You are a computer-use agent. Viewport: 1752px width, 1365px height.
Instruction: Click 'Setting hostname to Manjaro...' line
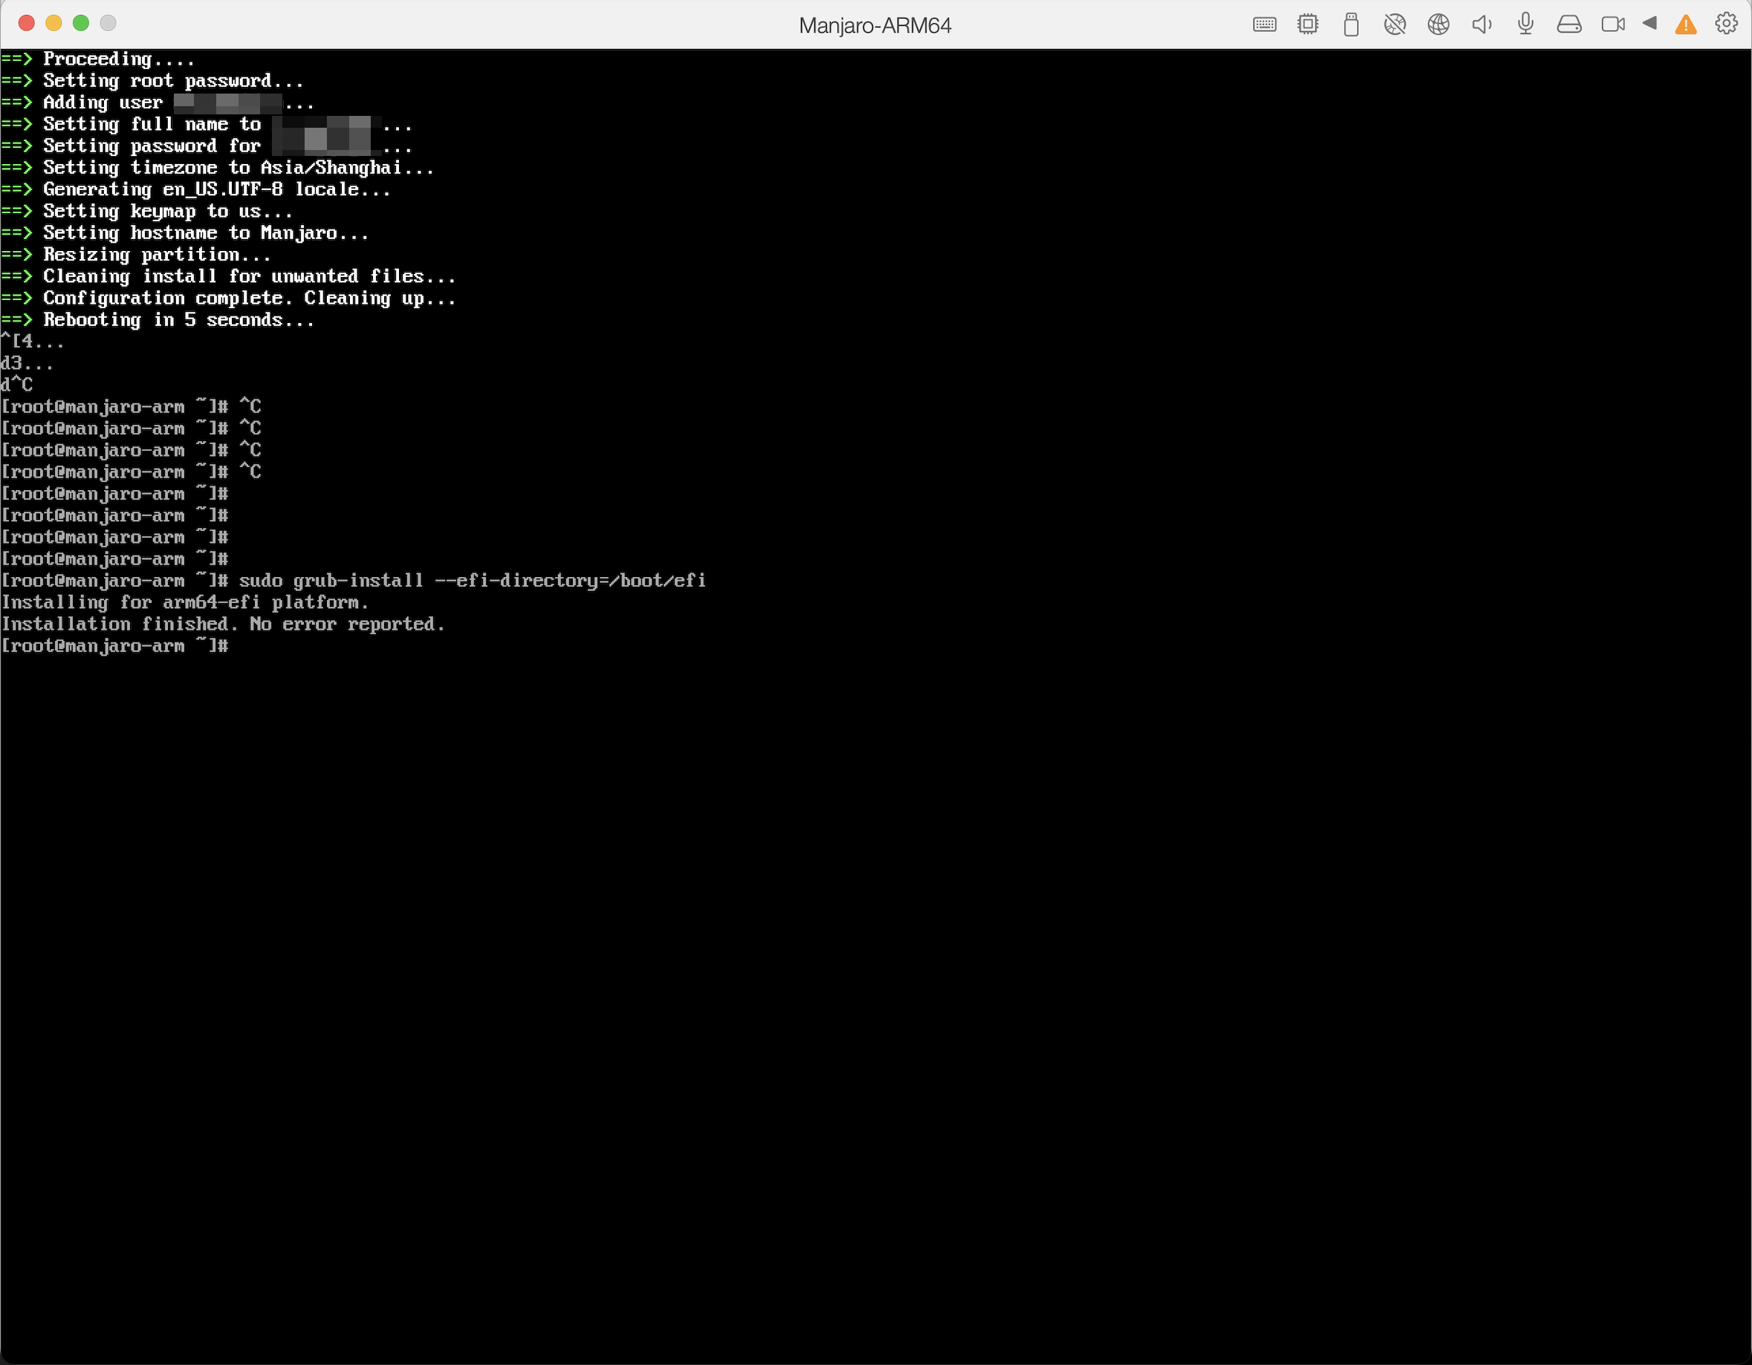coord(184,233)
